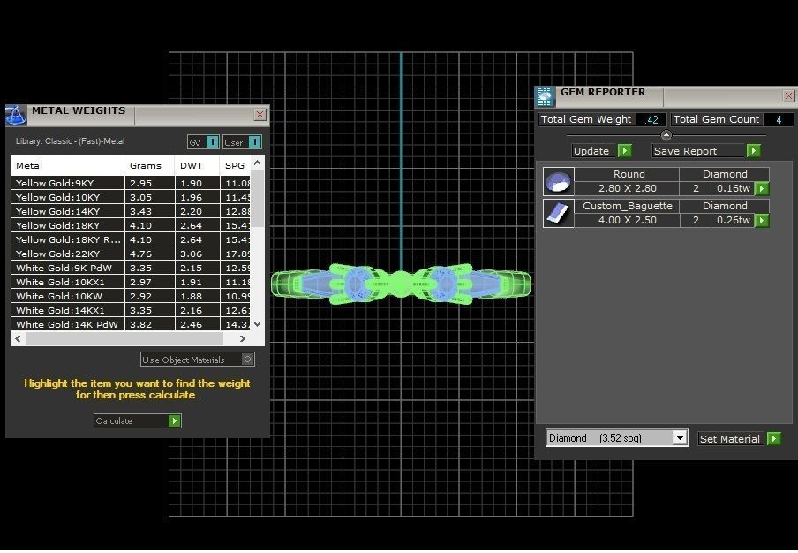Viewport: 798px width, 553px height.
Task: Click green arrow next to 0.16tw
Action: click(x=761, y=189)
